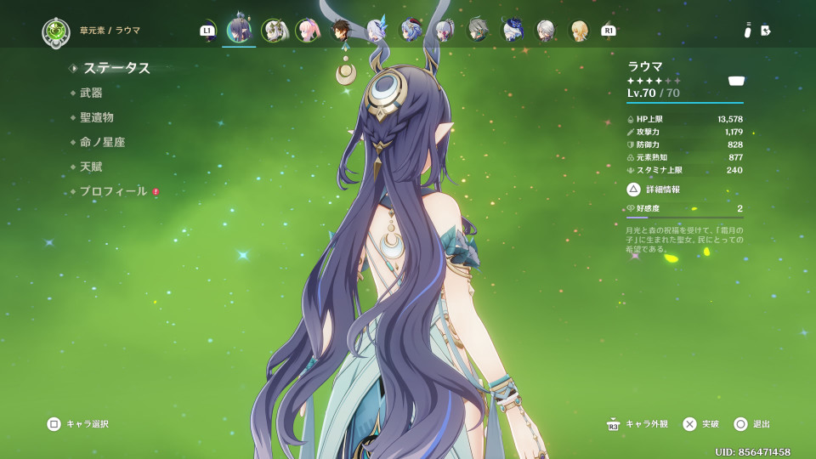
Task: Click the R3 stick icon
Action: 613,424
